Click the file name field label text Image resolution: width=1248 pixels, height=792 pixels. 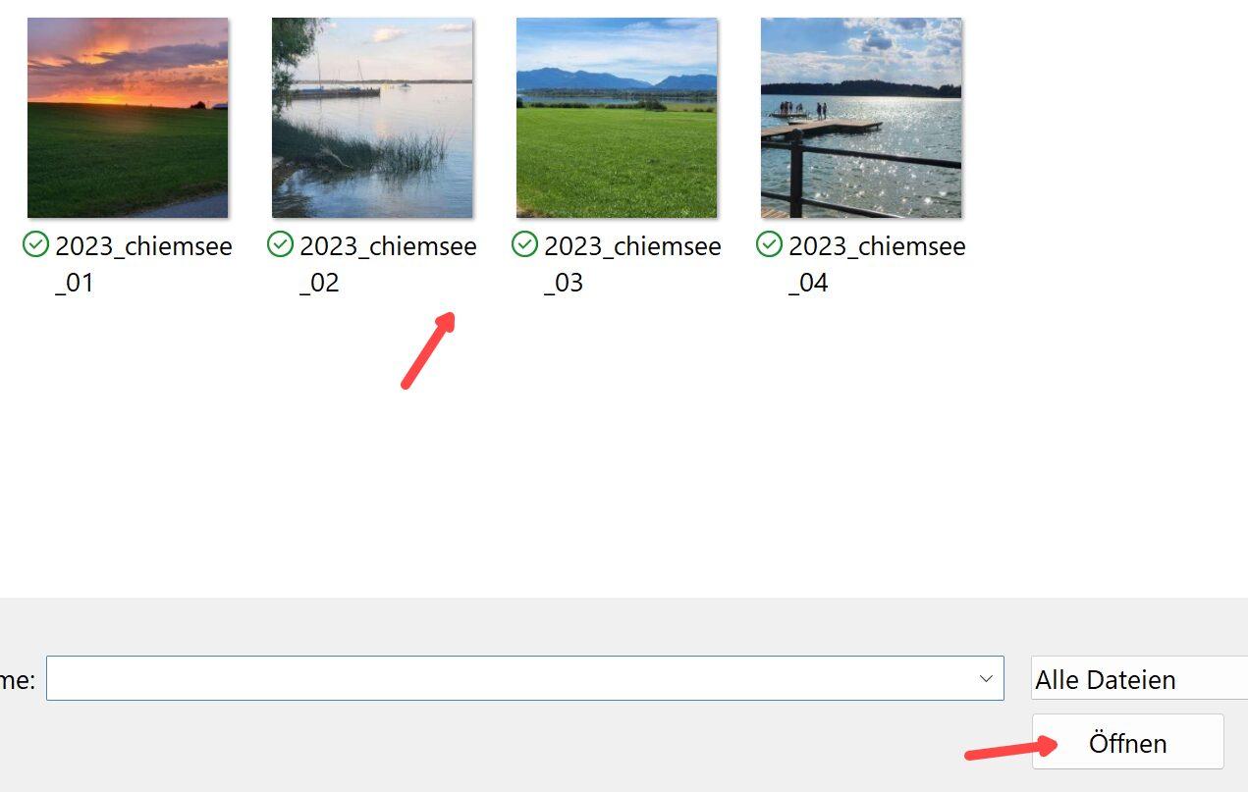[17, 680]
